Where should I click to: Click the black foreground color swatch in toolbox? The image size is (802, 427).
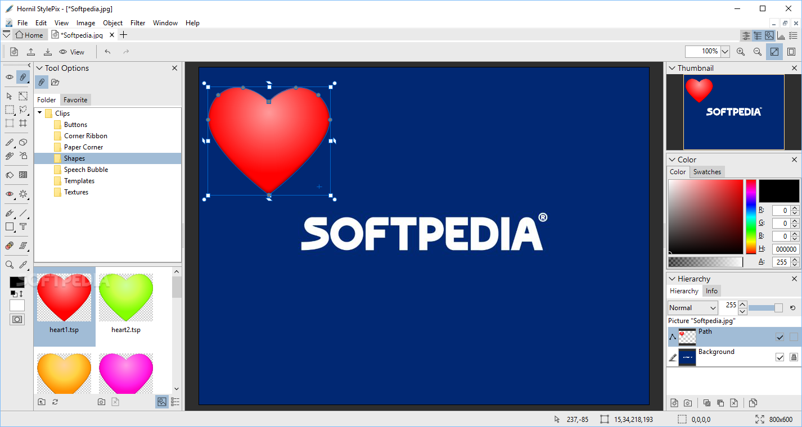[x=17, y=282]
